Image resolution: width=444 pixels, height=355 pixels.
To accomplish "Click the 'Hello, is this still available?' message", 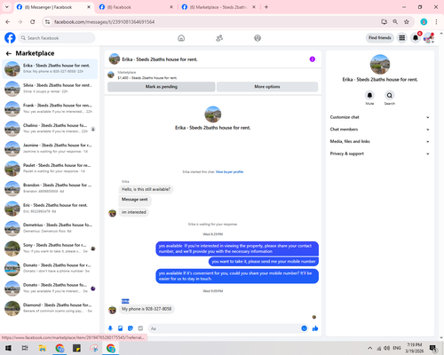I will click(146, 189).
